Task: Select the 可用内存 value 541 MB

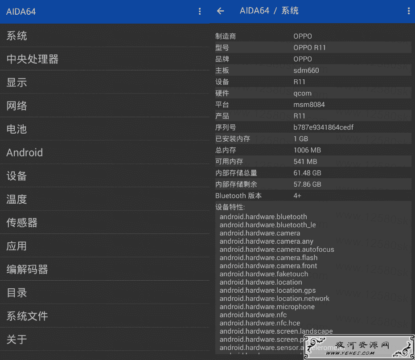Action: coord(305,161)
